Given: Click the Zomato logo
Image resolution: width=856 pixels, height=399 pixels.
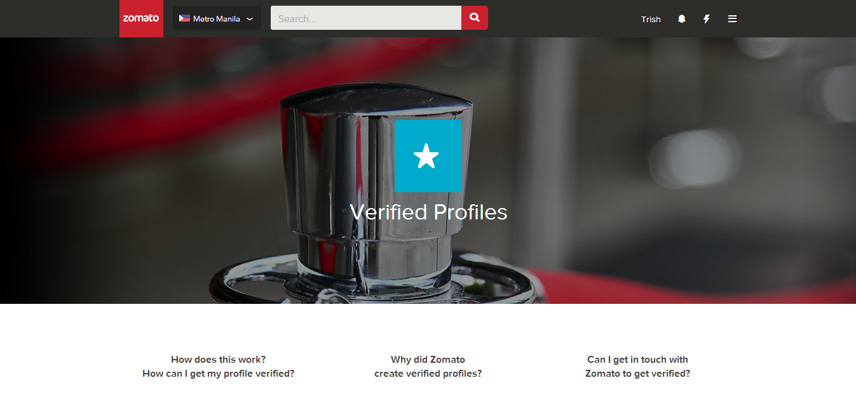Looking at the screenshot, I should [x=141, y=18].
